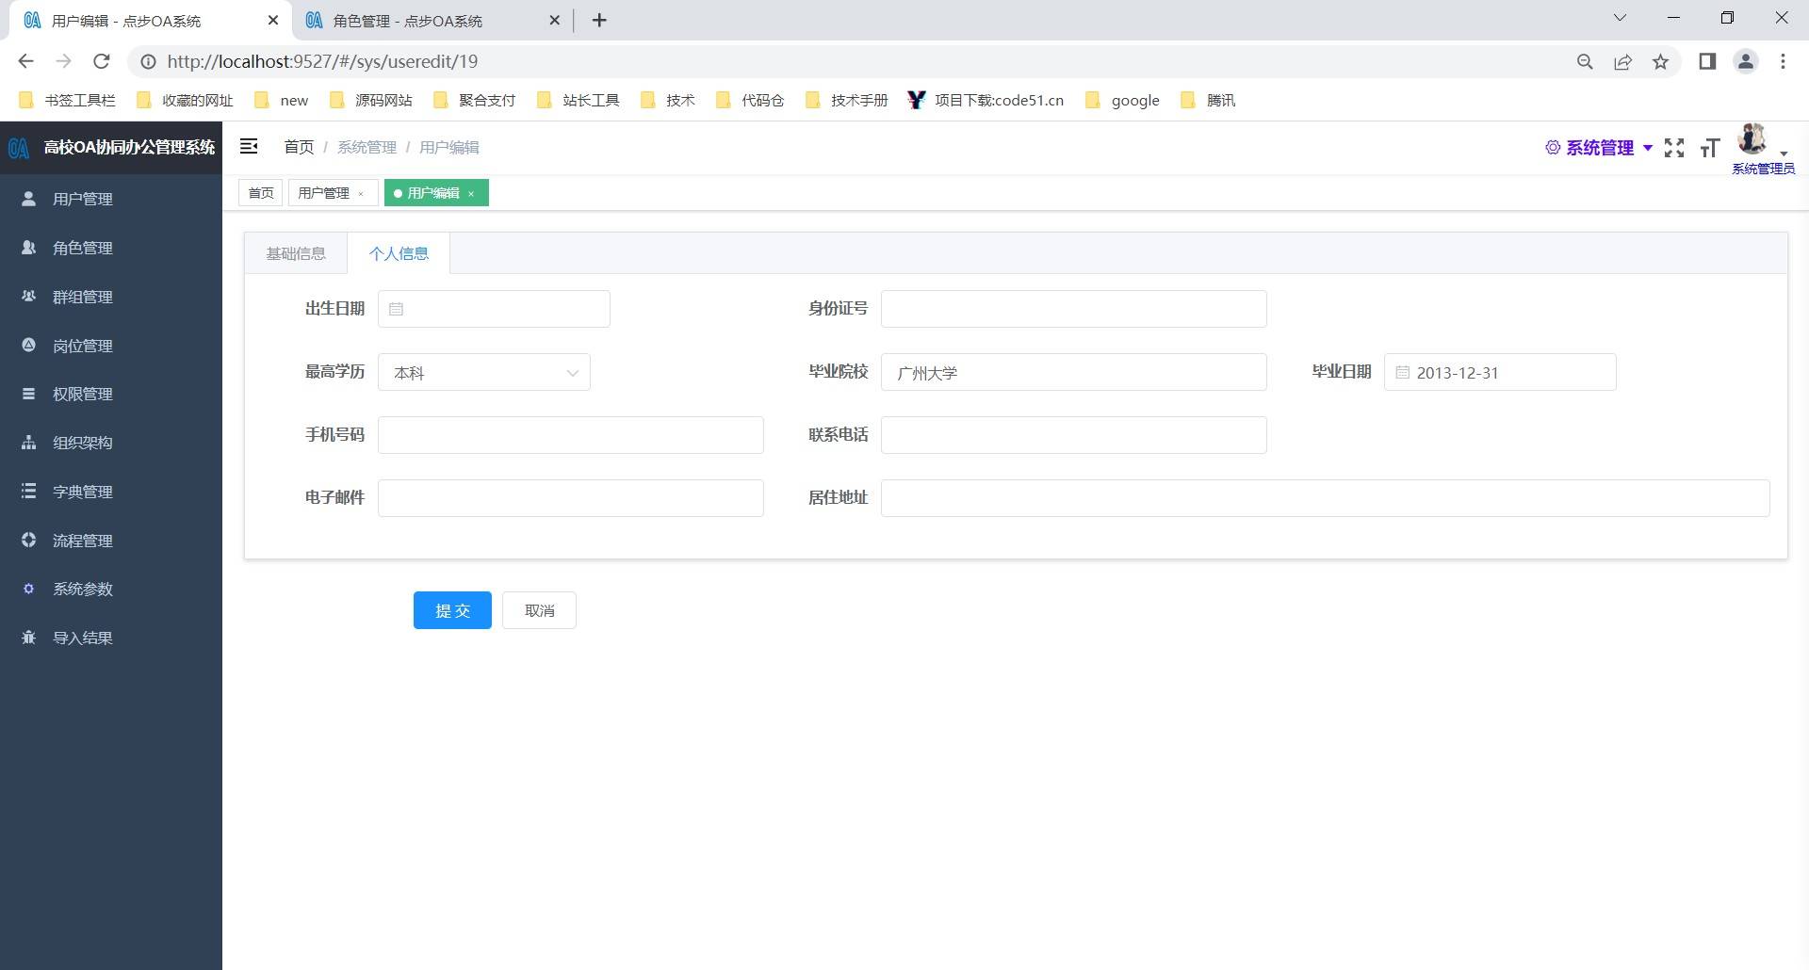Open a new browser tab
The height and width of the screenshot is (970, 1809).
click(599, 20)
